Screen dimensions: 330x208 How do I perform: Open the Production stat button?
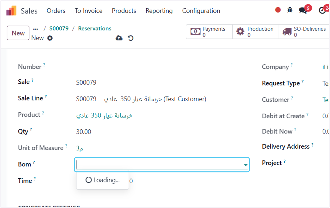pos(255,32)
